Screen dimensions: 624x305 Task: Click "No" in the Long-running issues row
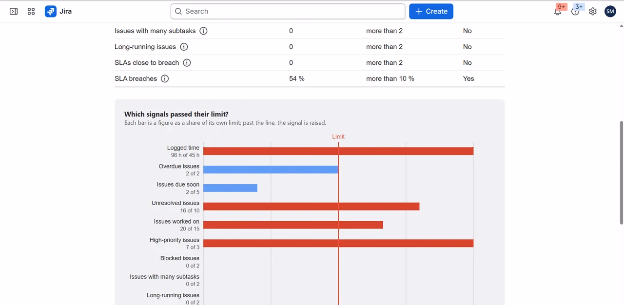coord(468,47)
